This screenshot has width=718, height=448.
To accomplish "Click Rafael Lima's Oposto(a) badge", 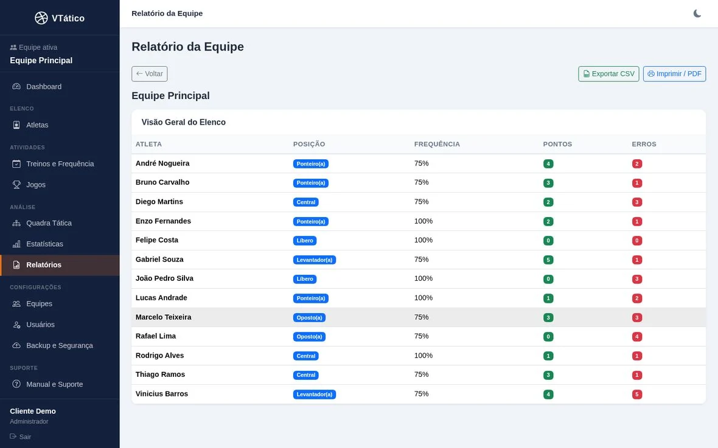I will pos(310,337).
